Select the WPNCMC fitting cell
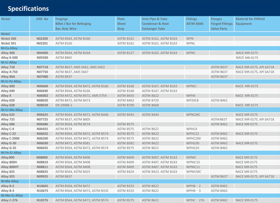The image size is (280, 203). click(193, 115)
